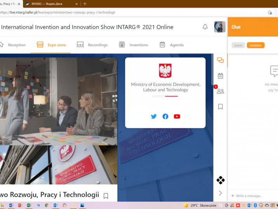Open the notifications bell
Viewport: 278px width, 209px height.
(x=205, y=27)
